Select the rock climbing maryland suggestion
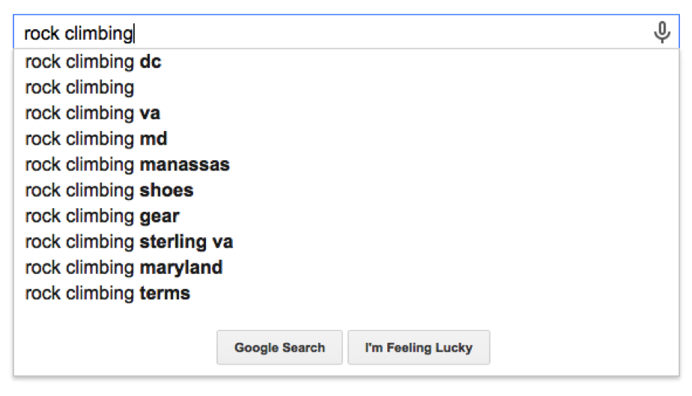 pyautogui.click(x=346, y=267)
